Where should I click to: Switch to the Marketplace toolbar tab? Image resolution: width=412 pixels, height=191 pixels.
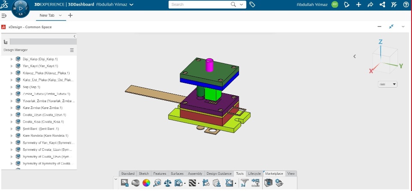tap(274, 173)
